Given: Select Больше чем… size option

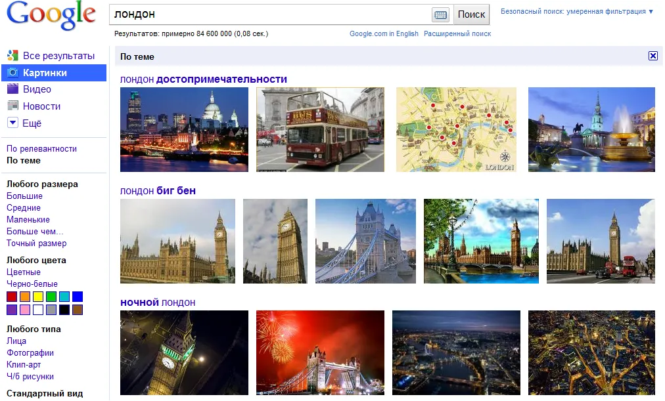Looking at the screenshot, I should (x=35, y=231).
